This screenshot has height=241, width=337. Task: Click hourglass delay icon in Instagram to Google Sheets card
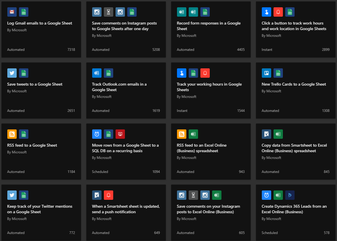(109, 12)
